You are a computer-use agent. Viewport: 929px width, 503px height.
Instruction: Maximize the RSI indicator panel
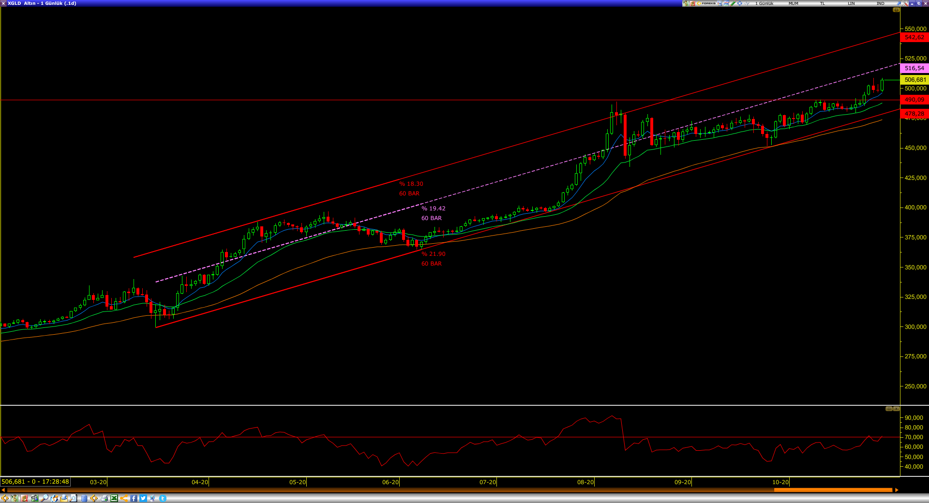889,409
